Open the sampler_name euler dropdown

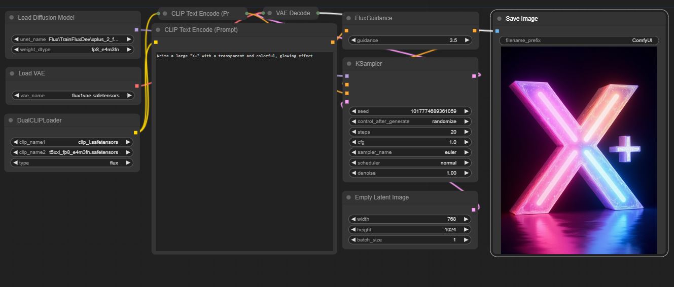pos(410,152)
